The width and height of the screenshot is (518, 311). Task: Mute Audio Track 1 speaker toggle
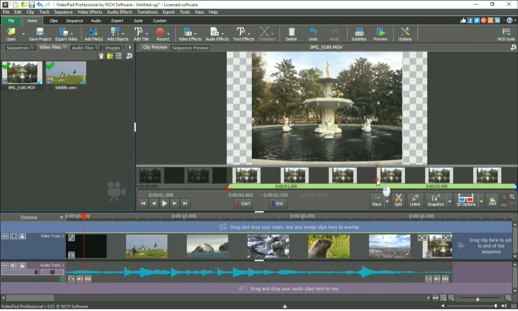click(13, 266)
